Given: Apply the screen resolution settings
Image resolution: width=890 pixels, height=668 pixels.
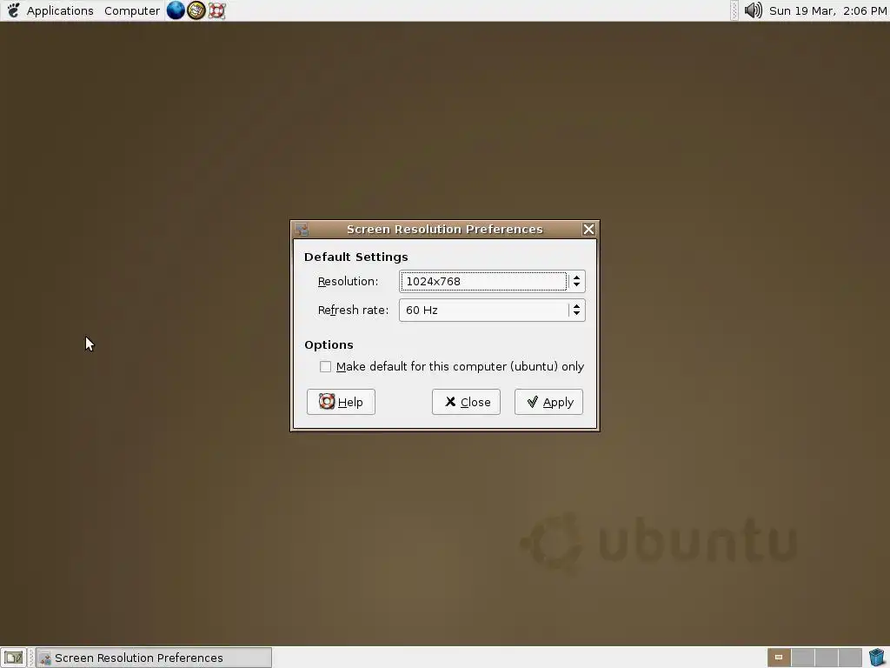Looking at the screenshot, I should 549,402.
